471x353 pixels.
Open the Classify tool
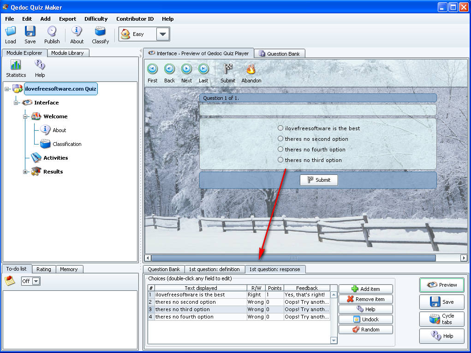coord(100,32)
